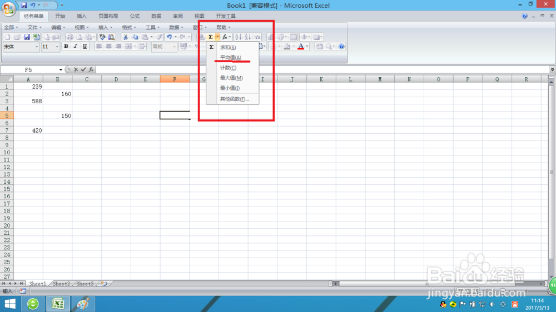Open the font size 11 dropdown

tap(57, 47)
